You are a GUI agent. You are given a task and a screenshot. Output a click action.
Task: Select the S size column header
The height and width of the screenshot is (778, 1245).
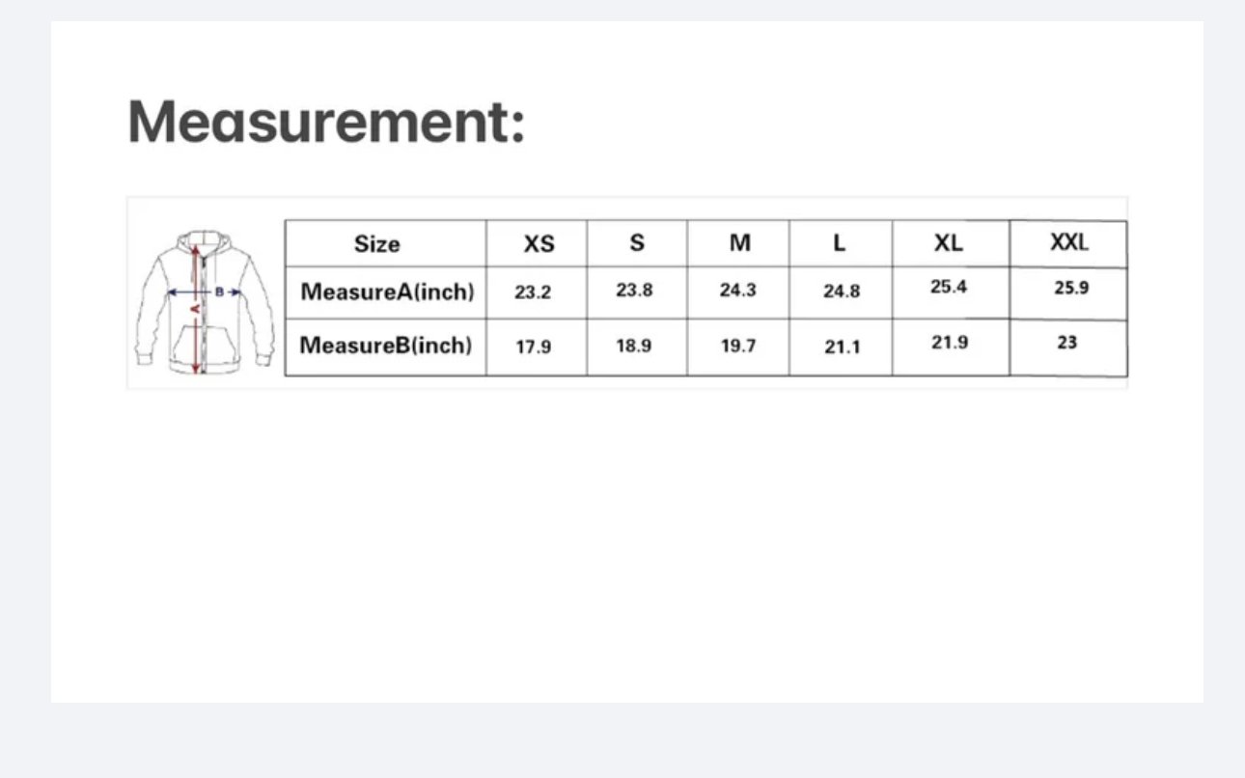pos(637,243)
